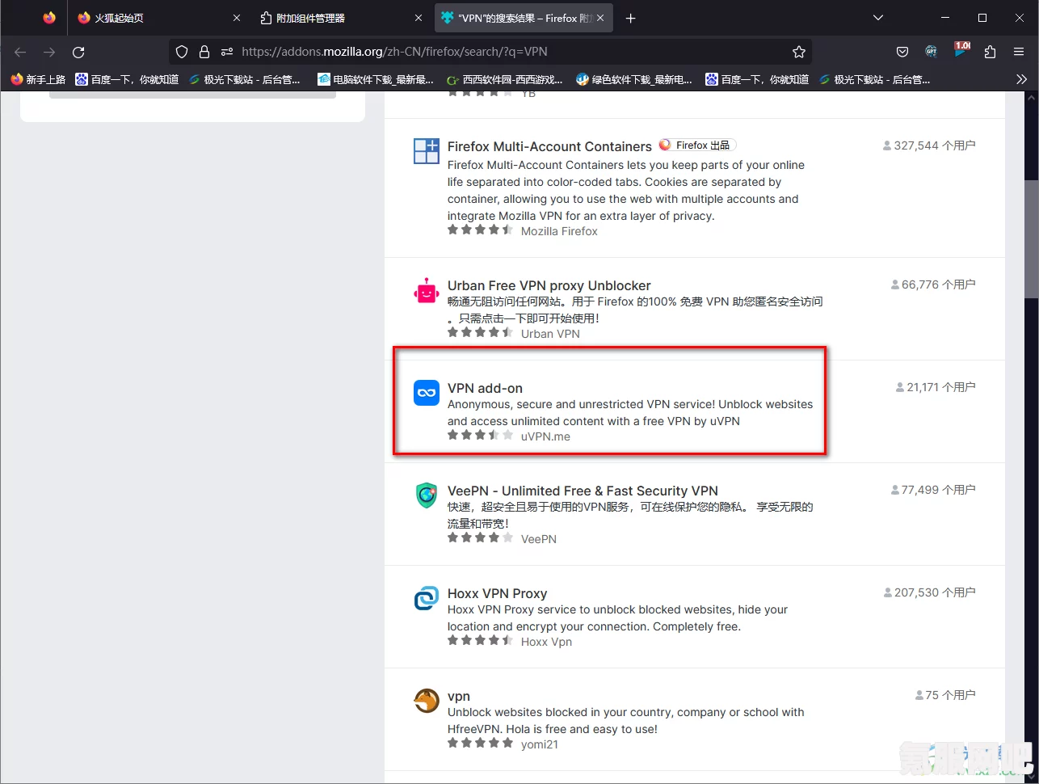Viewport: 1039px width, 784px height.
Task: Click the blue uVPN infinity icon
Action: [427, 393]
